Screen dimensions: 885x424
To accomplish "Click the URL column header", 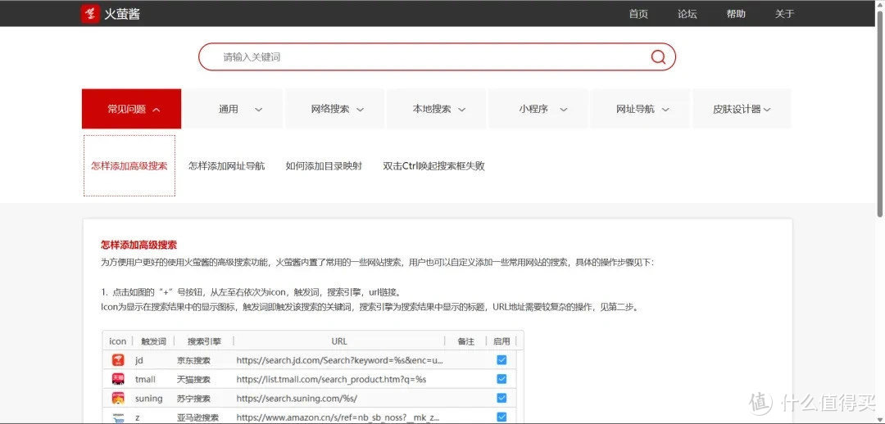I will tap(339, 341).
